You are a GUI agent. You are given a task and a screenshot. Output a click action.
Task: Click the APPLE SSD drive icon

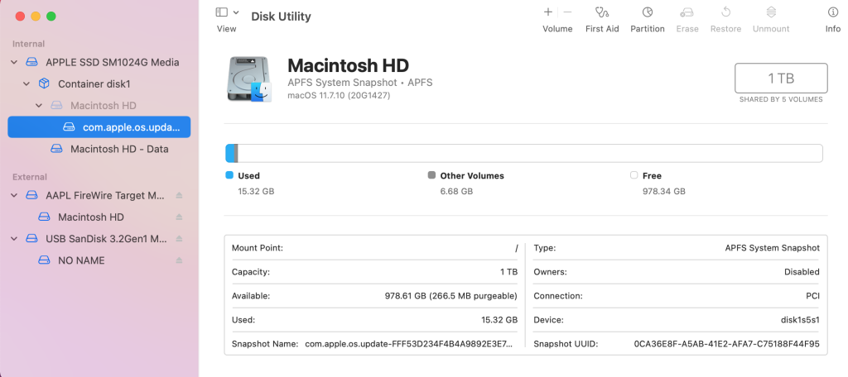32,63
